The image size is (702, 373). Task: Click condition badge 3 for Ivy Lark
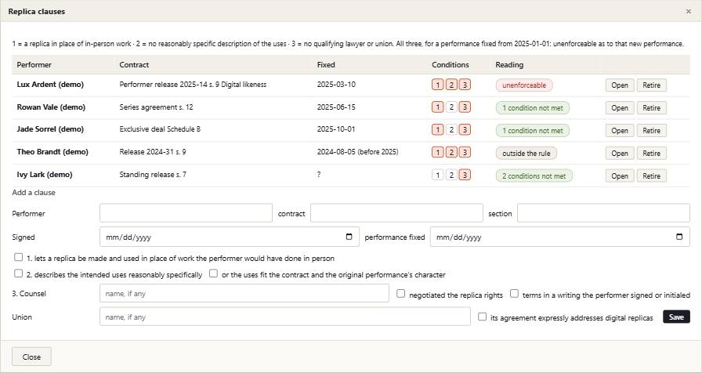point(465,175)
